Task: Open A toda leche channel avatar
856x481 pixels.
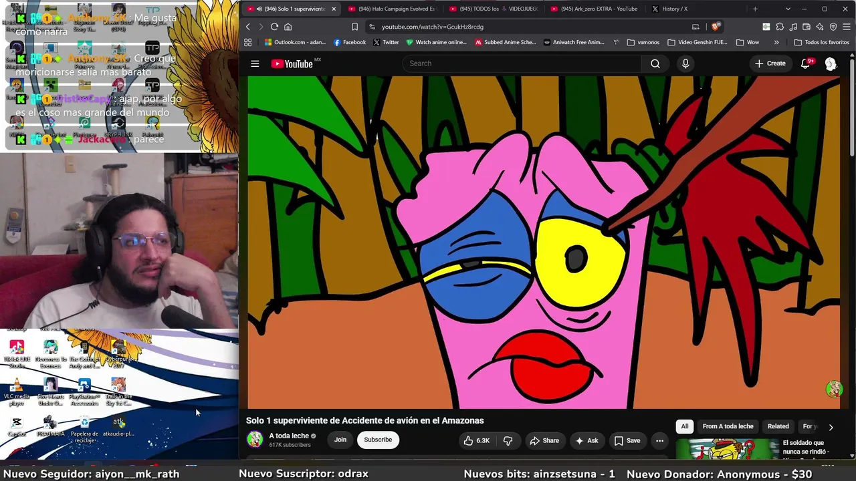Action: coord(255,440)
